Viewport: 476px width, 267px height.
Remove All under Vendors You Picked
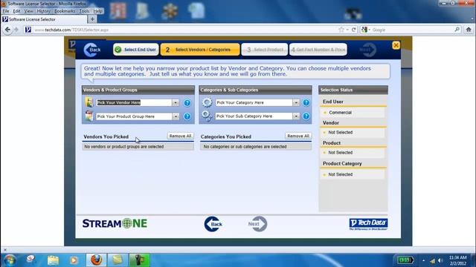(x=180, y=136)
